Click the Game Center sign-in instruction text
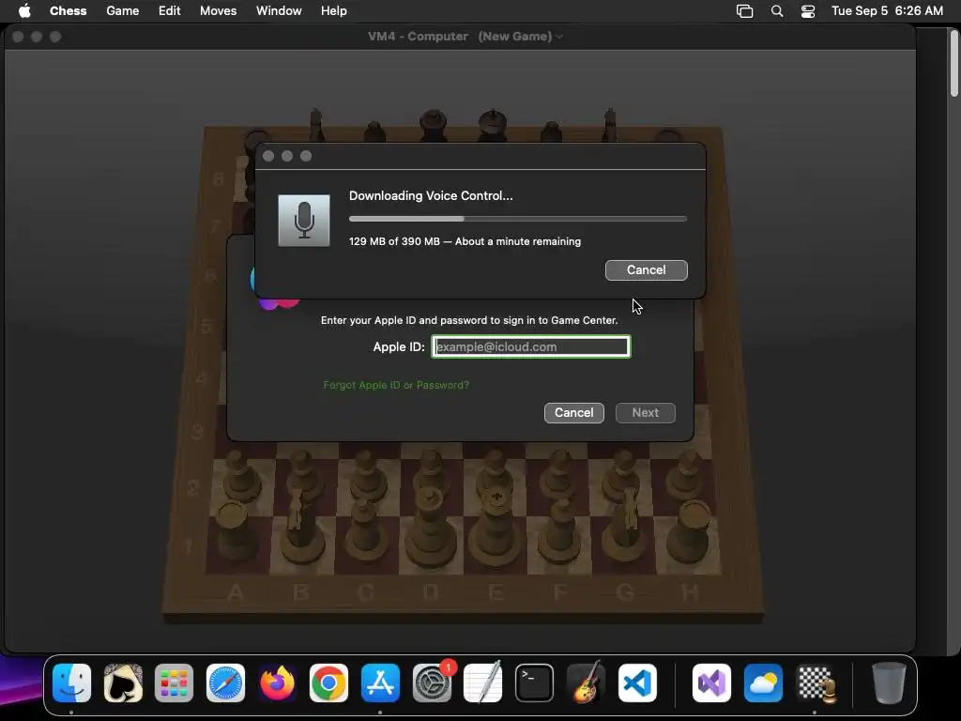This screenshot has width=961, height=721. [469, 320]
